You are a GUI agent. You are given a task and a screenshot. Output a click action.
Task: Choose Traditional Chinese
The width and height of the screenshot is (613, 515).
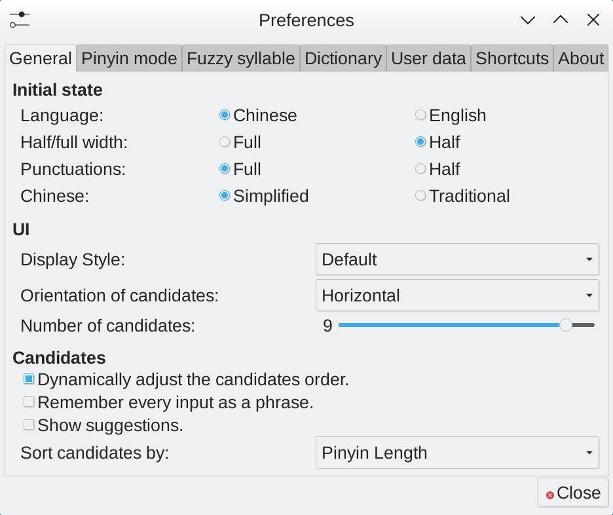(420, 195)
